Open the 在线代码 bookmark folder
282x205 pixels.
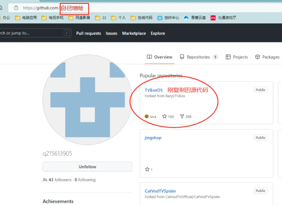click(142, 18)
